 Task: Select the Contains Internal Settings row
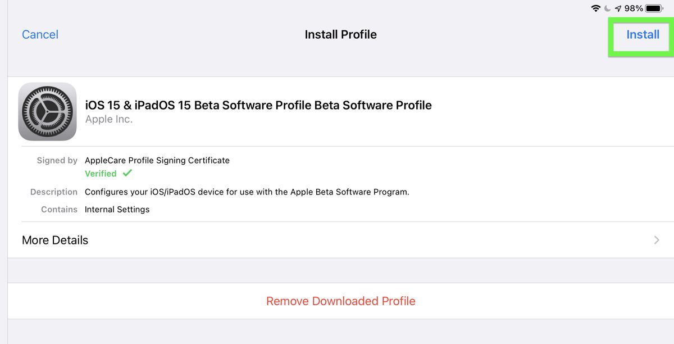[117, 209]
